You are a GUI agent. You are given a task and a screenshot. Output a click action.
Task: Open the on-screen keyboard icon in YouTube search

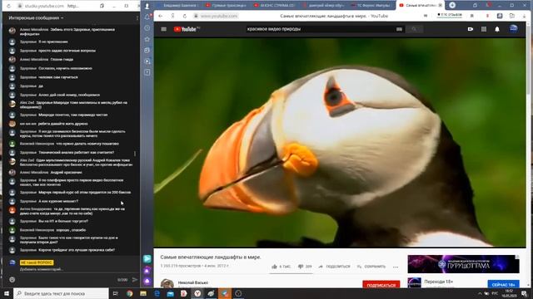pyautogui.click(x=399, y=29)
